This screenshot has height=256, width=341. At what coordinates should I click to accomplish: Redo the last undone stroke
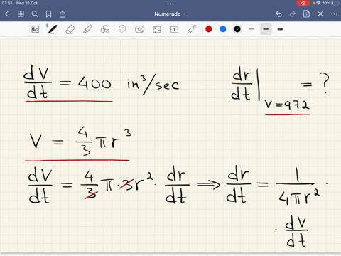click(x=293, y=14)
